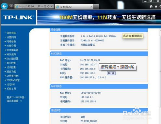This screenshot has width=161, height=124.
Task: Click the vertical scrollbar on the right
Action: tap(160, 71)
